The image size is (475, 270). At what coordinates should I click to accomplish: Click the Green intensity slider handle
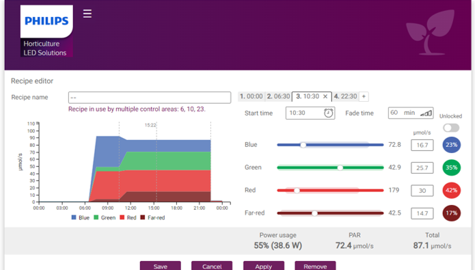pyautogui.click(x=340, y=168)
